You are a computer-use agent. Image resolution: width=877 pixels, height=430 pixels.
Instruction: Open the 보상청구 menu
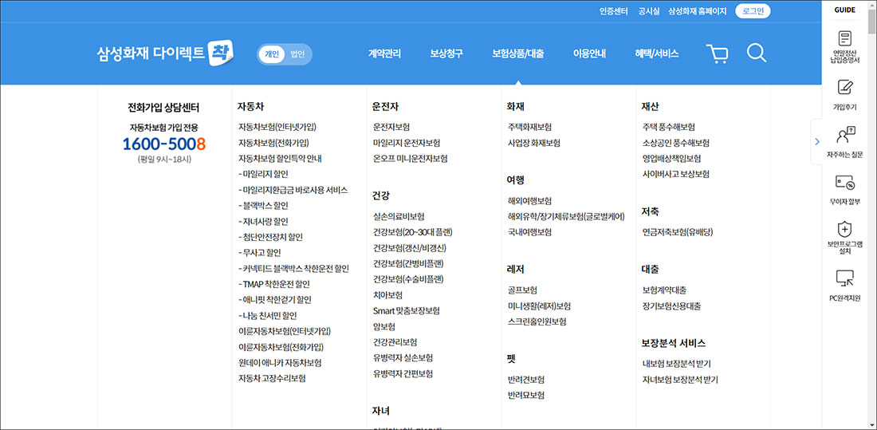446,53
